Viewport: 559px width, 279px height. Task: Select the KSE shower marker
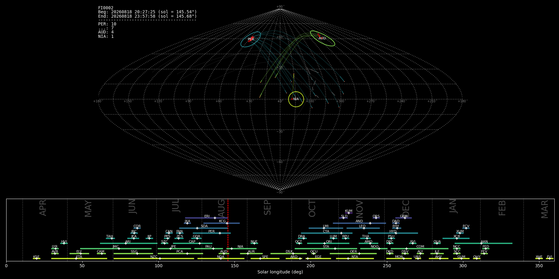tap(36, 259)
